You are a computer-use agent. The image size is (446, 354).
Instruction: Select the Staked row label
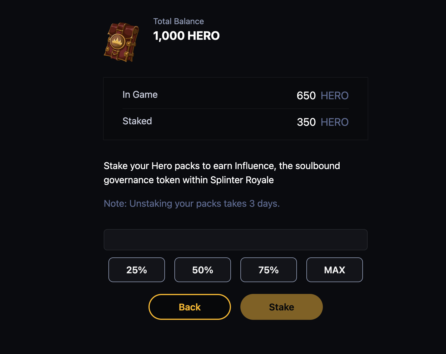[137, 121]
